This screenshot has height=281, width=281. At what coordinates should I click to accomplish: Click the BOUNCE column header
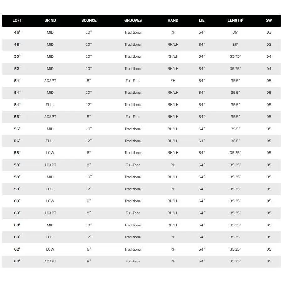[89, 20]
